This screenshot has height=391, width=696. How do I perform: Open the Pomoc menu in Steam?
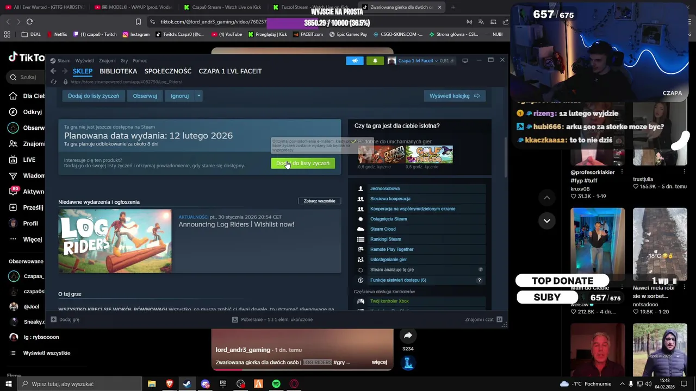click(140, 61)
